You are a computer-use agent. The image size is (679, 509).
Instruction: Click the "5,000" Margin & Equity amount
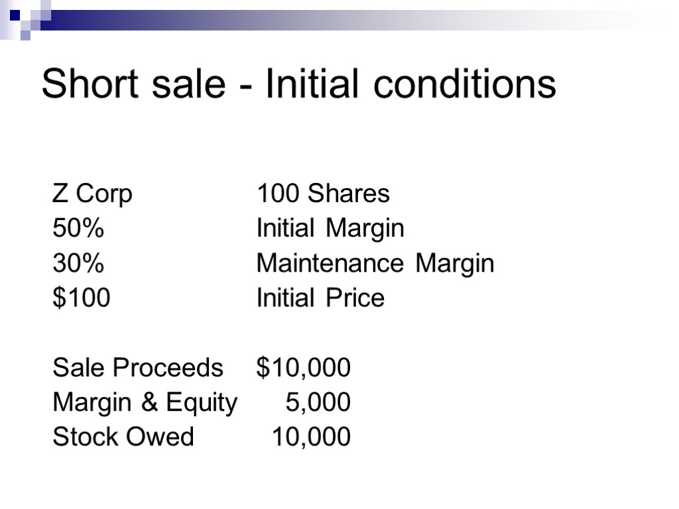(318, 402)
